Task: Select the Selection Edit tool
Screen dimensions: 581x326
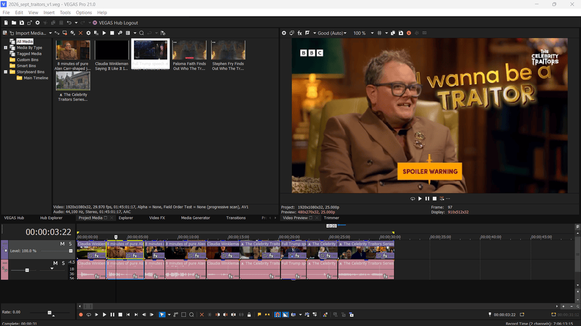Action: (184, 315)
